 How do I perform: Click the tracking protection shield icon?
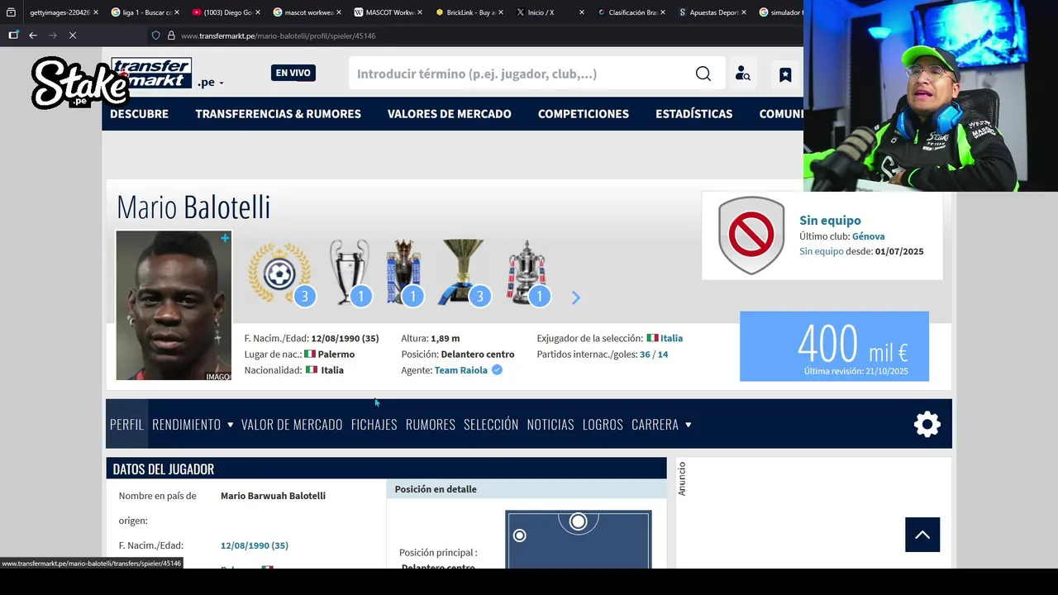[x=155, y=36]
